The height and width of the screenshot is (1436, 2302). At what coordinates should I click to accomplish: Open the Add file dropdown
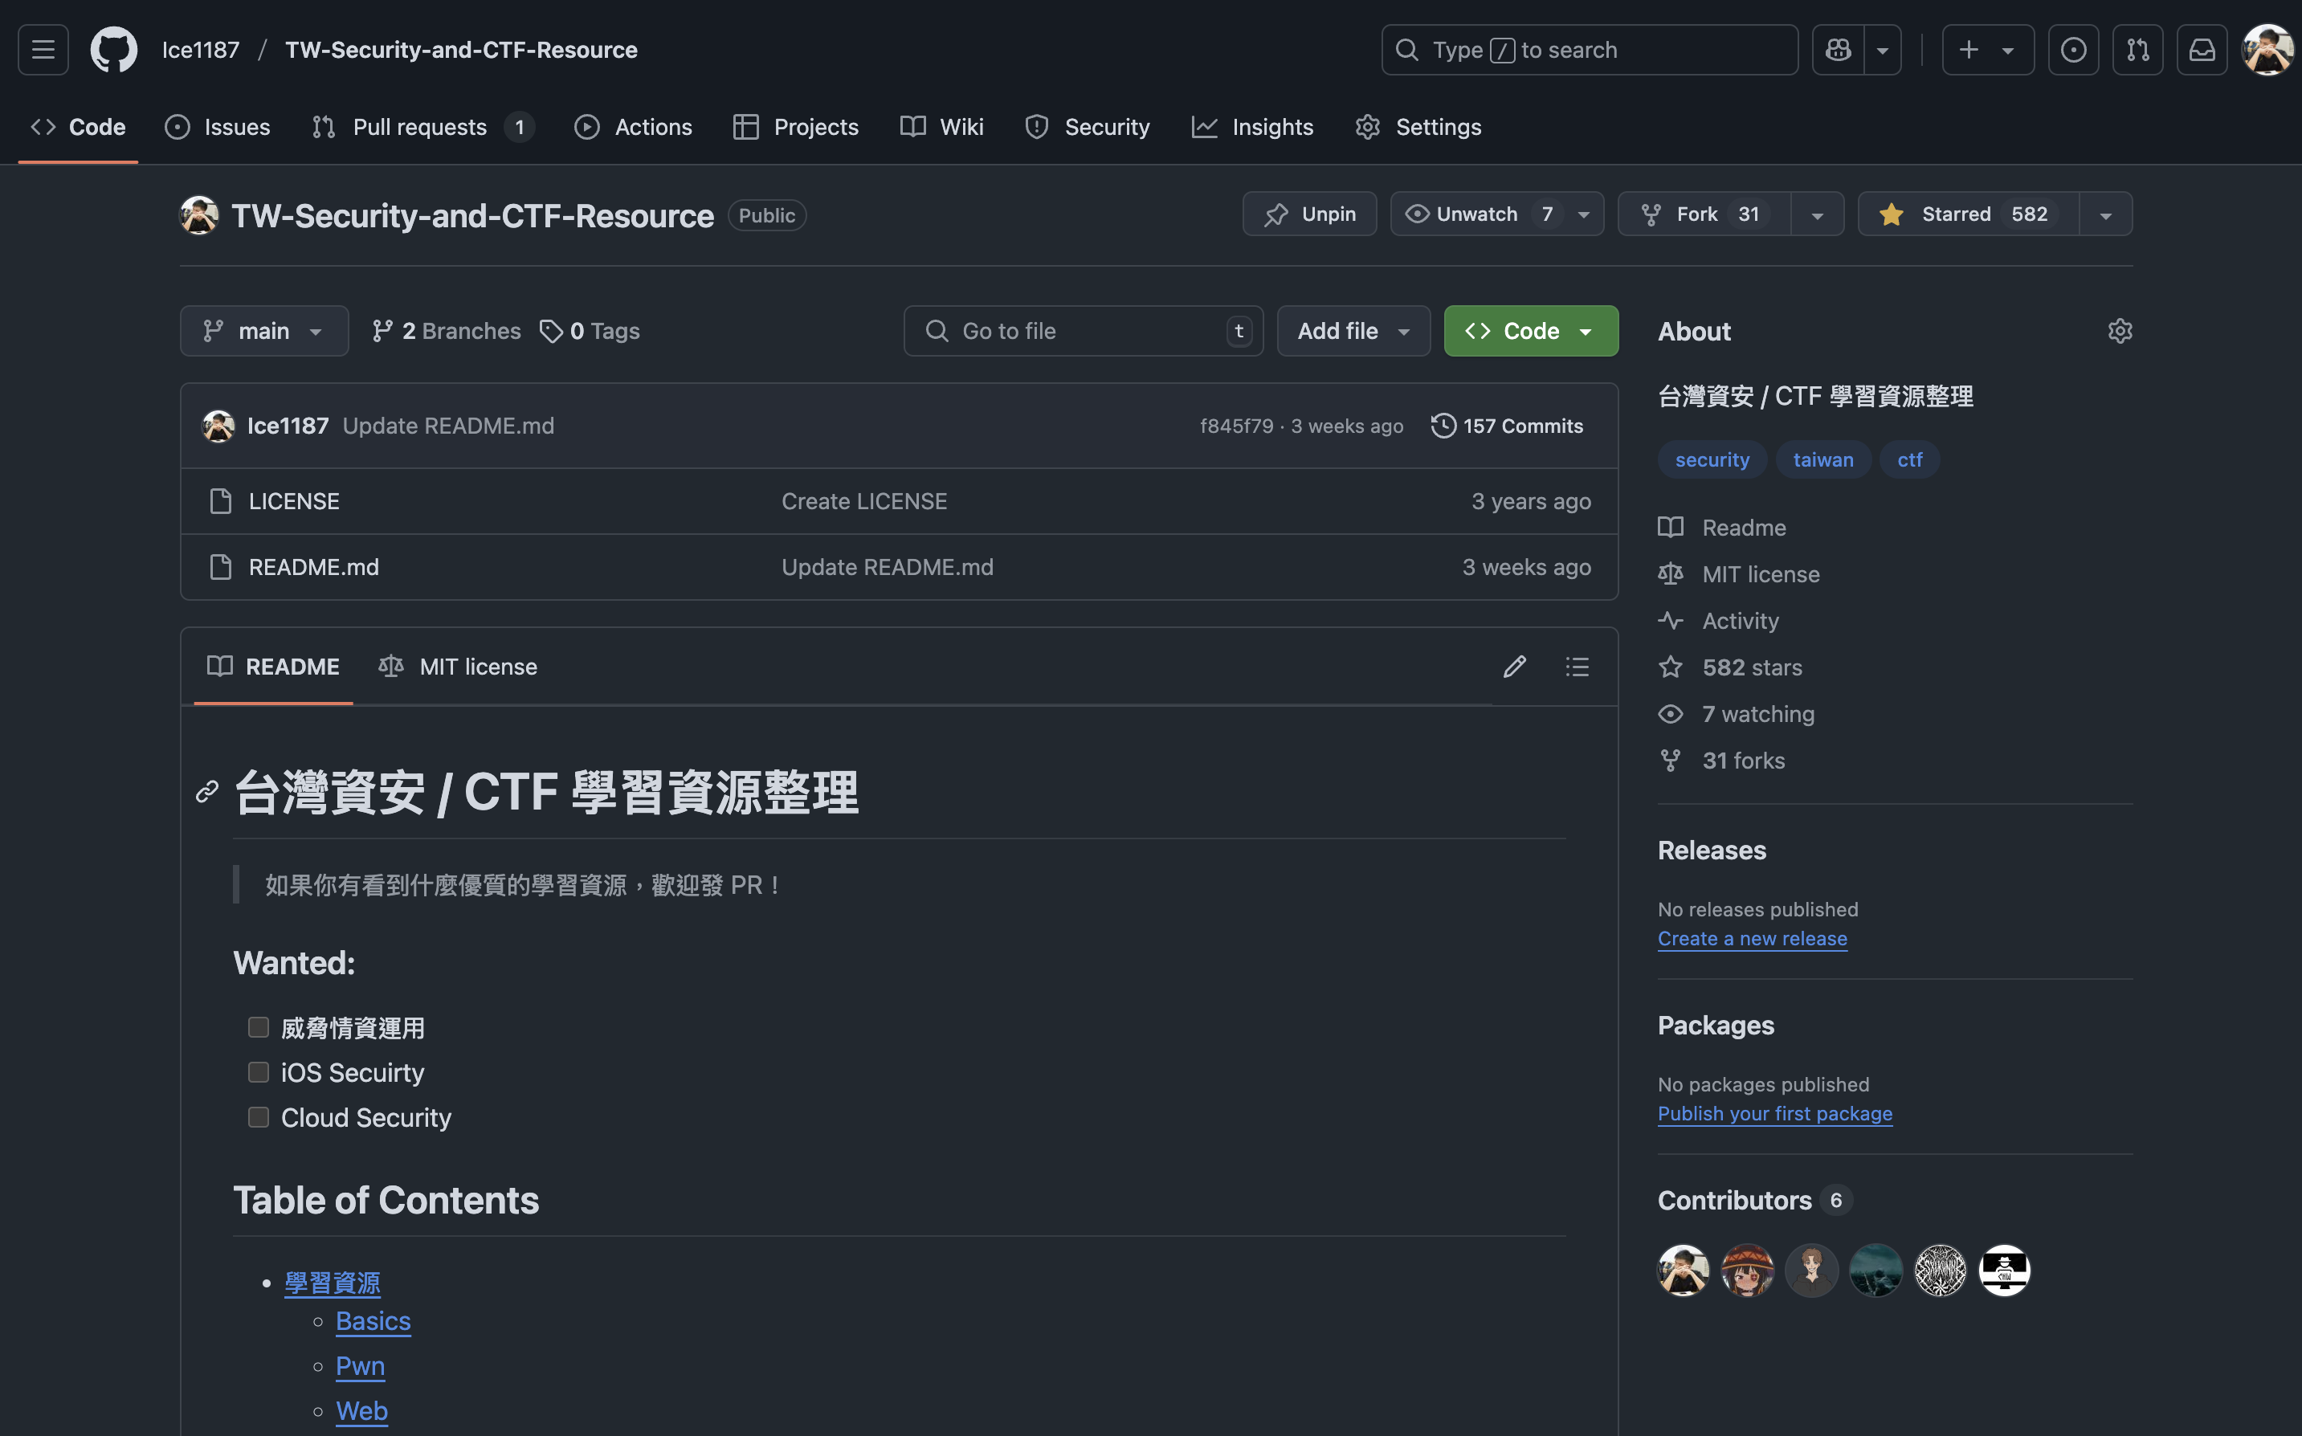click(x=1353, y=331)
